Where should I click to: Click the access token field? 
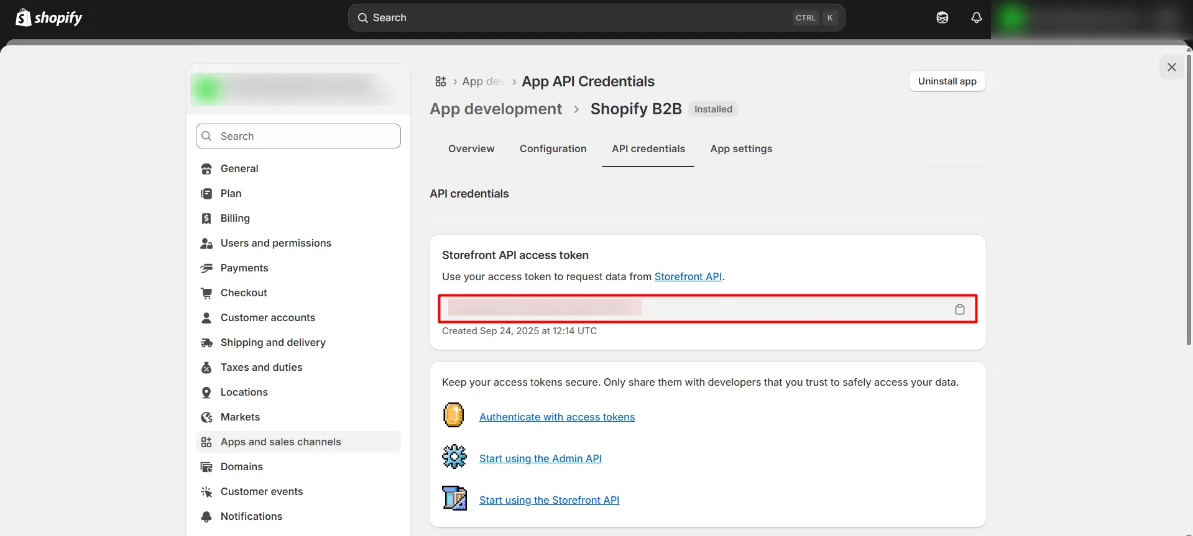tap(707, 309)
